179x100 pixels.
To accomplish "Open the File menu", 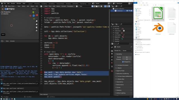I will pyautogui.click(x=5, y=4).
